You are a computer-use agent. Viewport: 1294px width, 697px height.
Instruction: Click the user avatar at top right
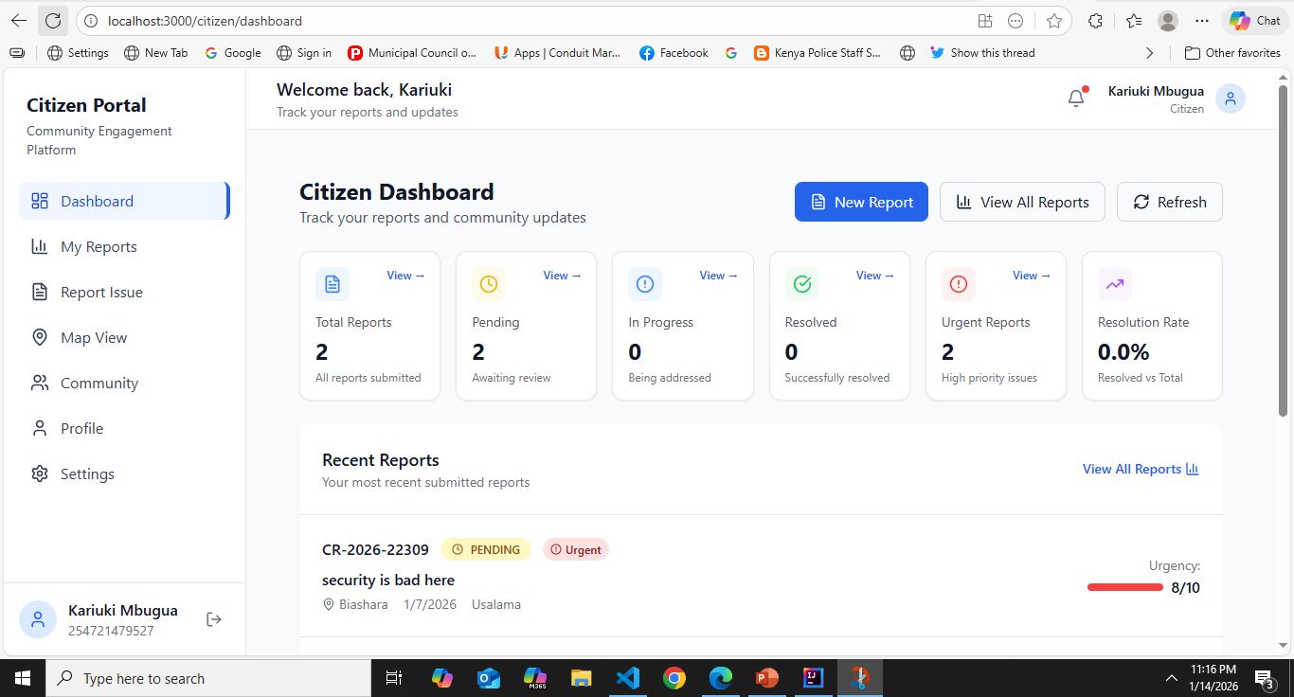pos(1230,98)
